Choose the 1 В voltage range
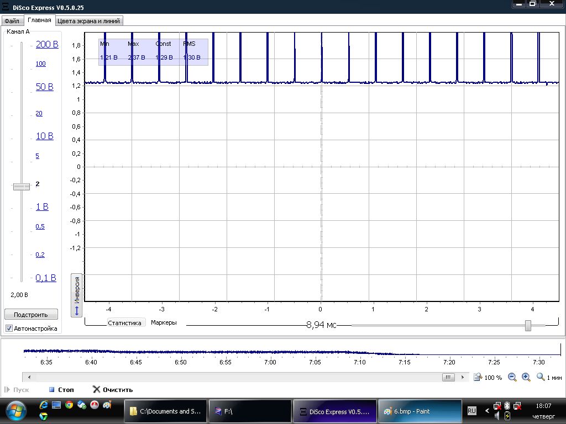 pos(42,206)
